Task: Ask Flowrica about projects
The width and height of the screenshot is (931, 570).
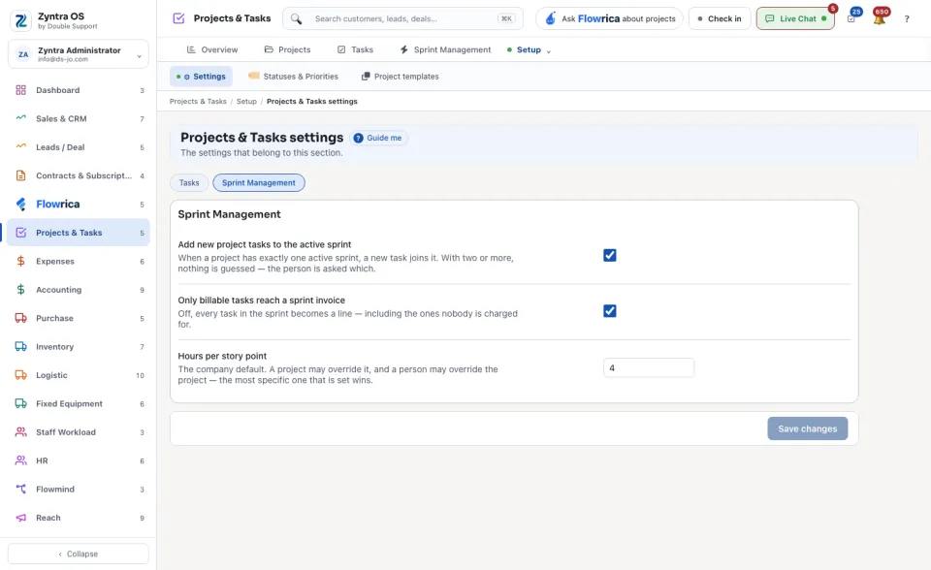Action: point(609,19)
